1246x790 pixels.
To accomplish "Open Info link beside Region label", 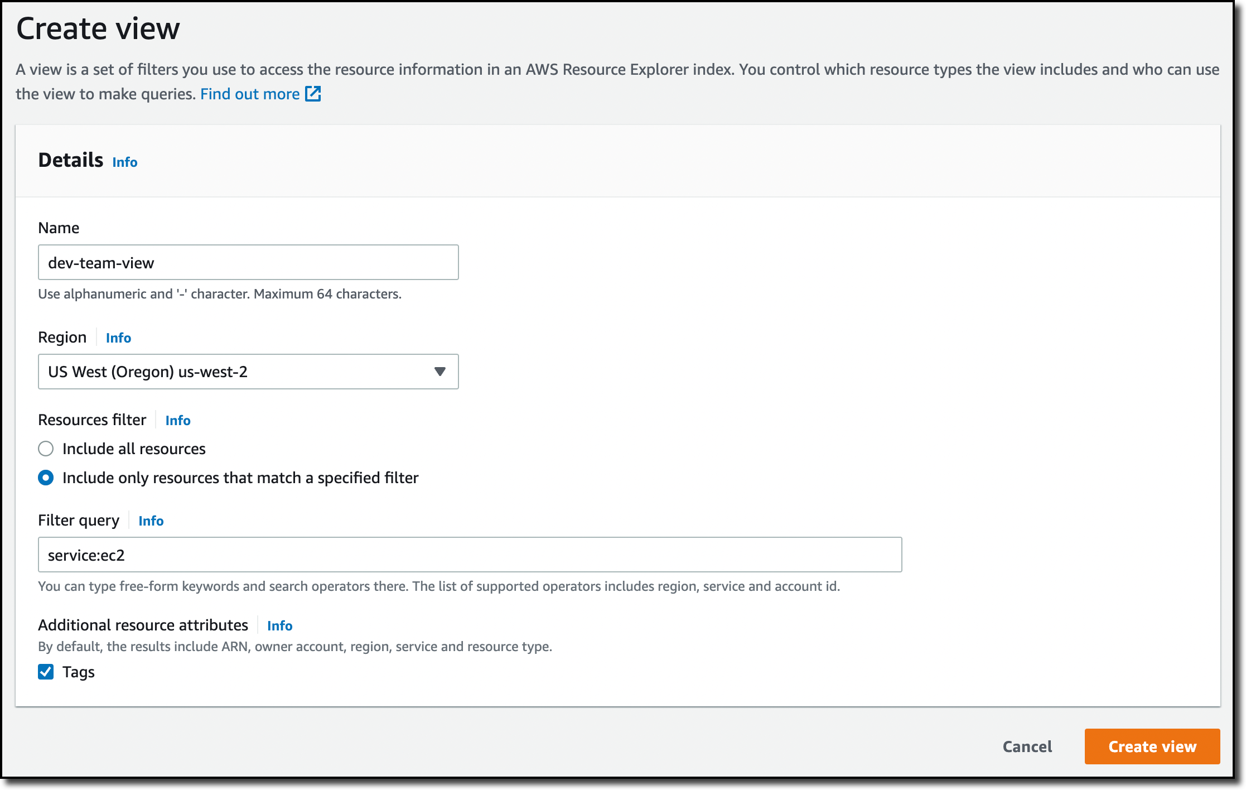I will click(118, 338).
